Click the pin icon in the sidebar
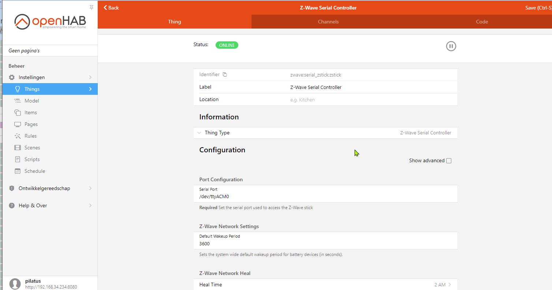The image size is (552, 290). 92,7
